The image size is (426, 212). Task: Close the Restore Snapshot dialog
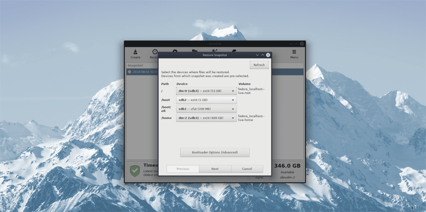click(x=268, y=55)
